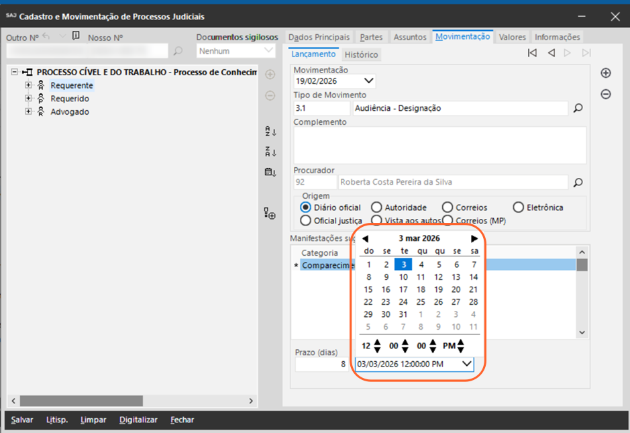This screenshot has height=433, width=630.
Task: Go to the first record with navigation arrow
Action: (x=532, y=53)
